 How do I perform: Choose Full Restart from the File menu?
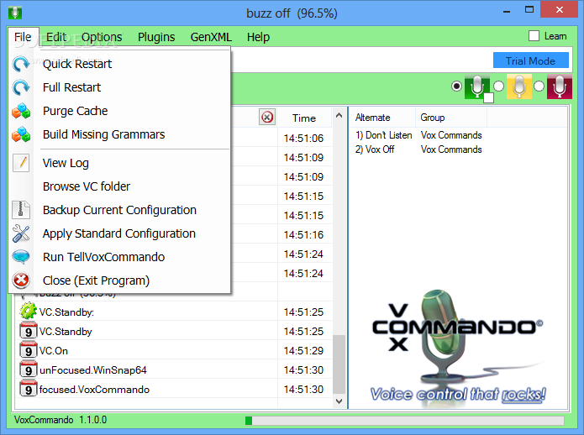point(119,87)
